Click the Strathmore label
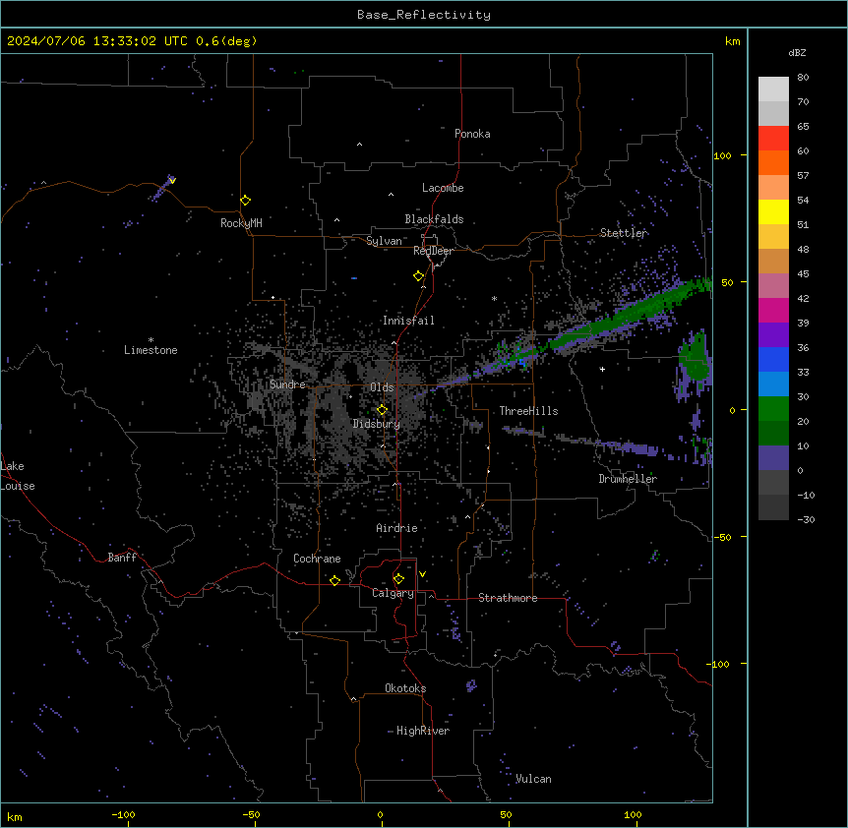The height and width of the screenshot is (828, 848). tap(508, 598)
